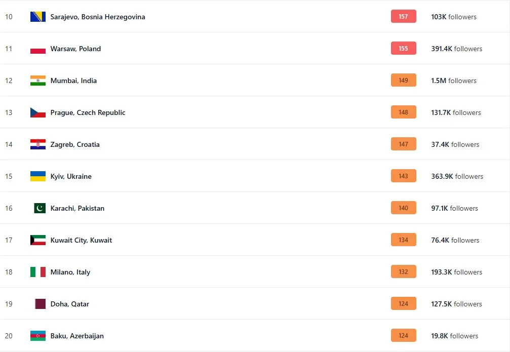Click the Poland flag icon
This screenshot has height=352, width=510.
(x=38, y=49)
